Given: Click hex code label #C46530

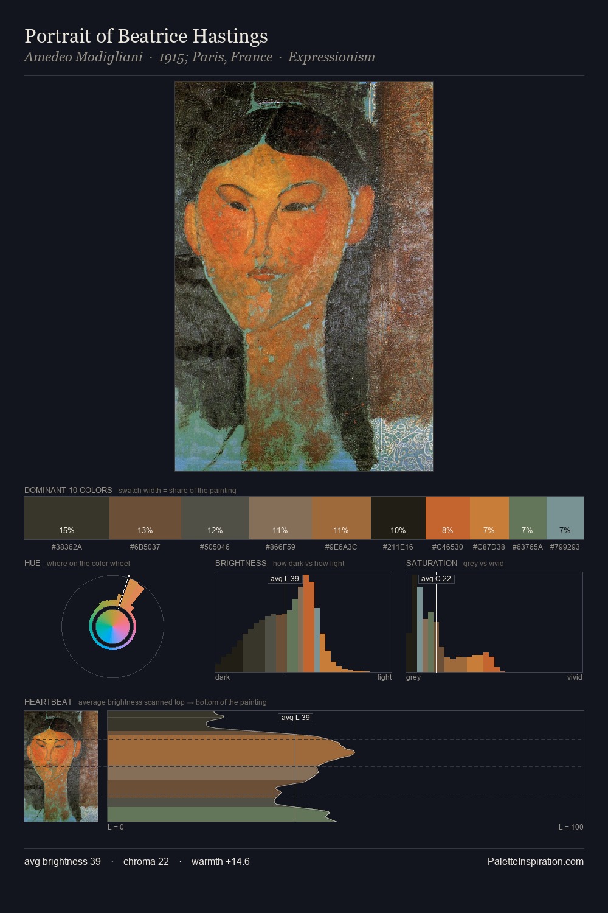Looking at the screenshot, I should pos(447,547).
